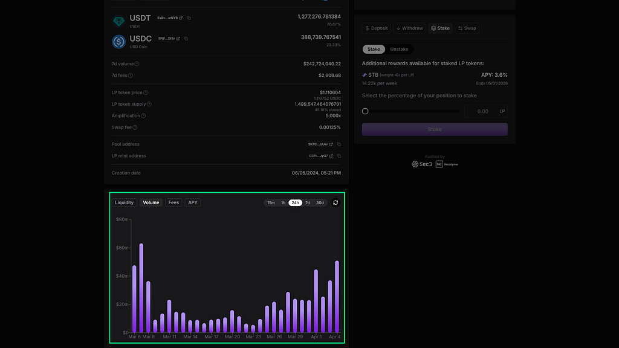Refresh the chart data
619x348 pixels.
click(335, 202)
